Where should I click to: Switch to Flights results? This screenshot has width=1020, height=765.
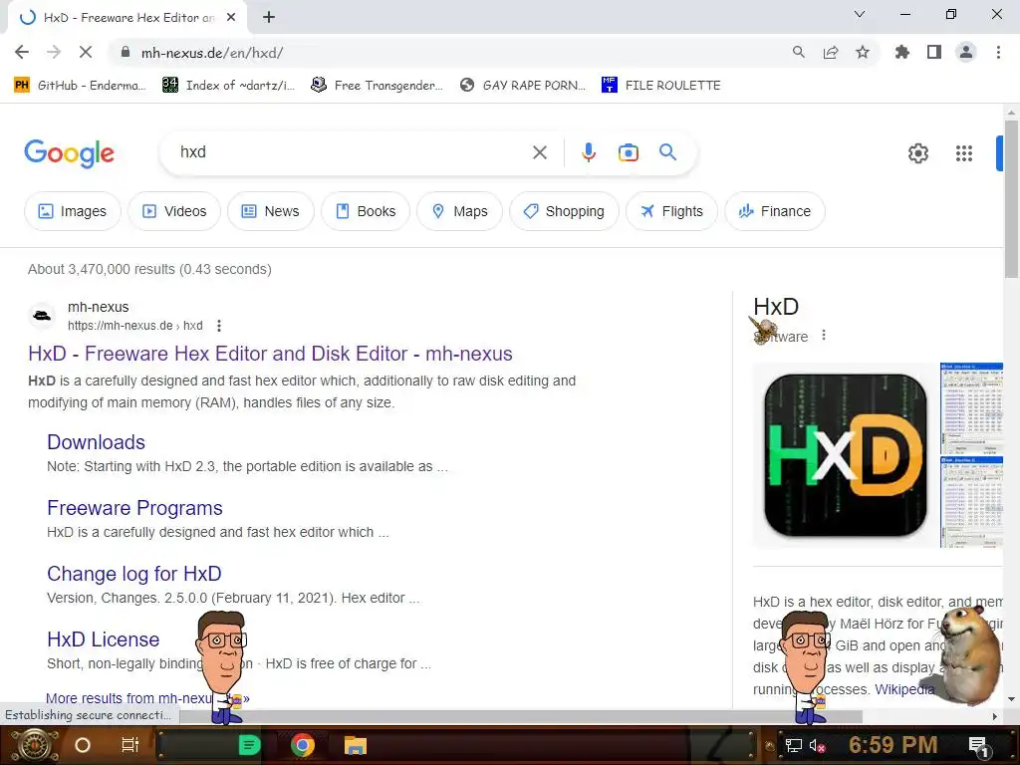(671, 211)
